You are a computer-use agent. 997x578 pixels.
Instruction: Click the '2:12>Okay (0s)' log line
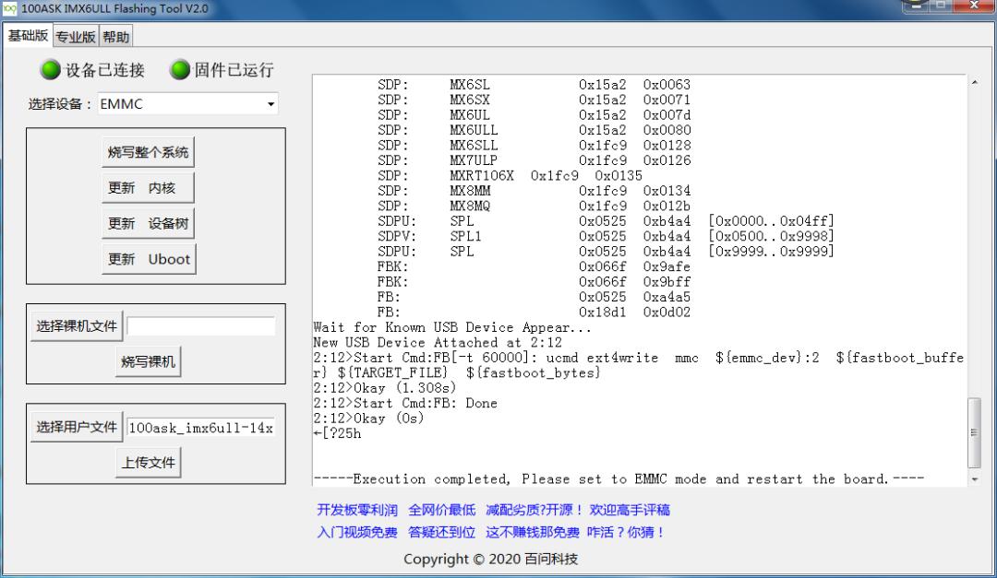pyautogui.click(x=368, y=419)
